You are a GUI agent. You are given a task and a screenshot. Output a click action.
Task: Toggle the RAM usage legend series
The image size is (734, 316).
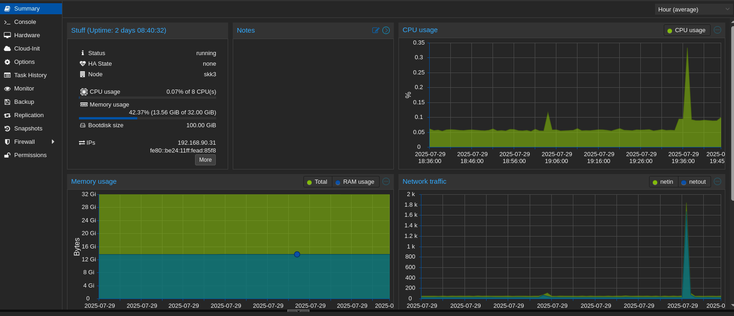(x=355, y=182)
